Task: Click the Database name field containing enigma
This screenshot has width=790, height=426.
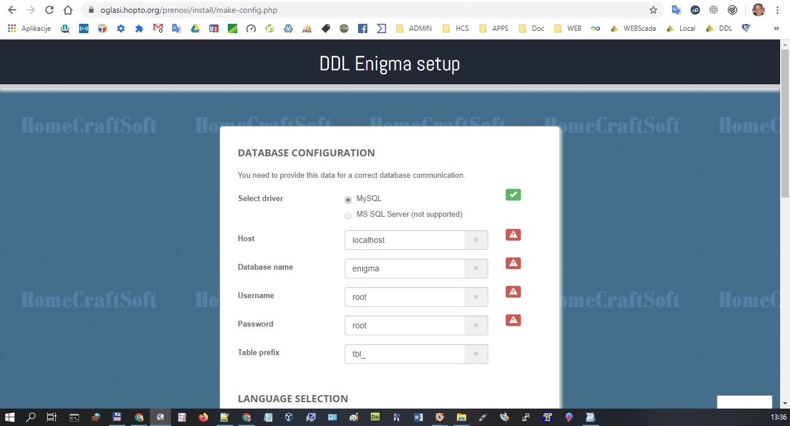Action: pyautogui.click(x=405, y=269)
